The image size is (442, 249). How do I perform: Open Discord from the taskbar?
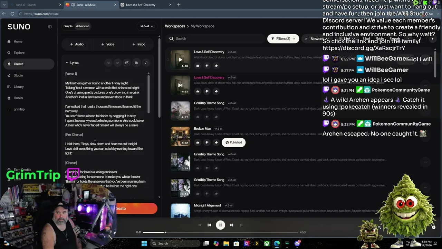pyautogui.click(x=297, y=243)
